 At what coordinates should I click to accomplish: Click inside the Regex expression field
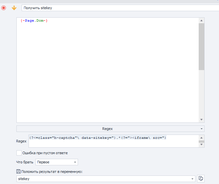coord(114,141)
